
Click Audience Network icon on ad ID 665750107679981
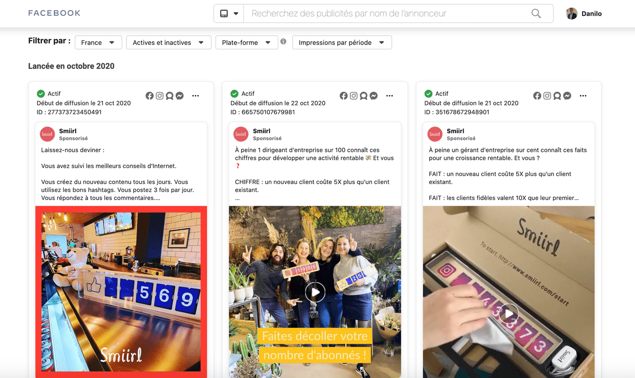point(364,96)
